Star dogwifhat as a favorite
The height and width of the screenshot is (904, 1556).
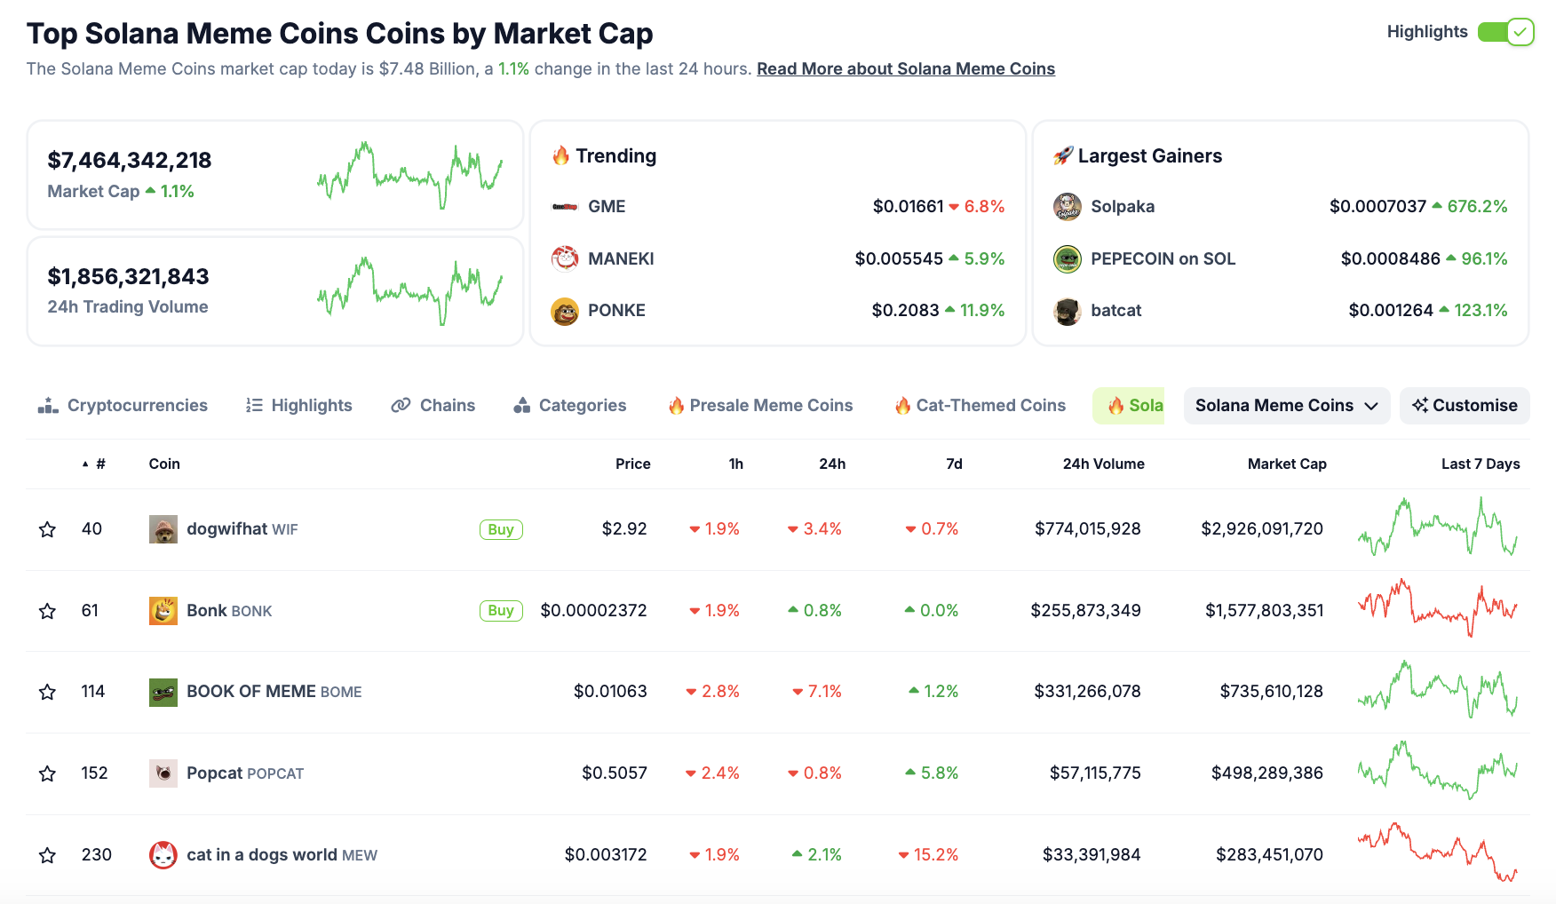click(48, 530)
